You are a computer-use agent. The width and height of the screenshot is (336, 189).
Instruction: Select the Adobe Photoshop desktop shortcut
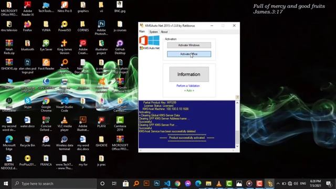pyautogui.click(x=101, y=28)
